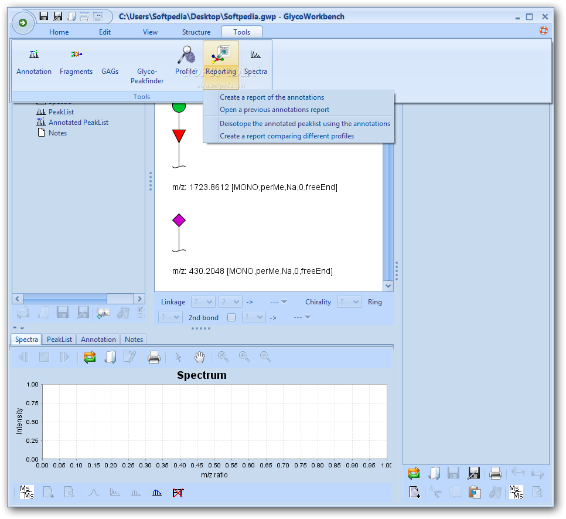The height and width of the screenshot is (519, 566).
Task: Switch to the Edit ribbon tab
Action: [105, 32]
